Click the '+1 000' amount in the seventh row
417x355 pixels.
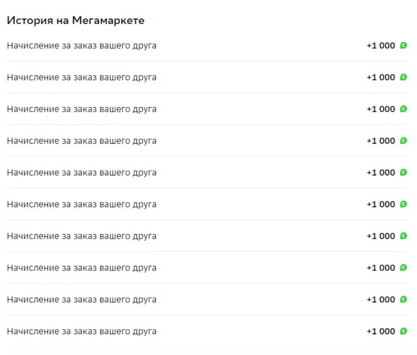tap(381, 236)
